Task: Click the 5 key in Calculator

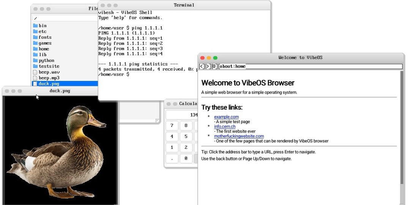Action: coord(186,137)
